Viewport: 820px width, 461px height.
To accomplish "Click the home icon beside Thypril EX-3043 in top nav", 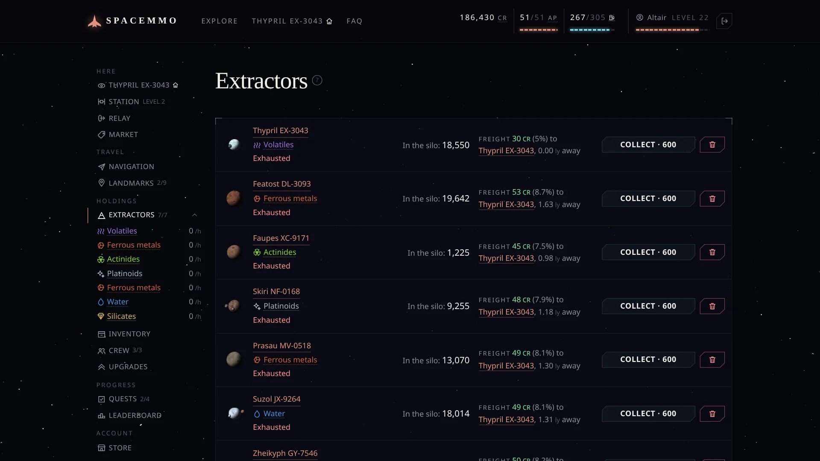I will [329, 21].
